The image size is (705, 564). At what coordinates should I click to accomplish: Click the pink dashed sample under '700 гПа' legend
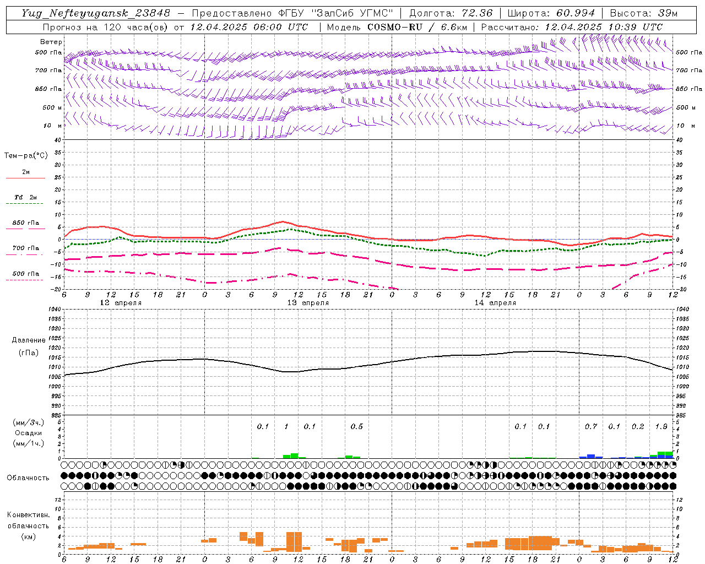click(25, 255)
